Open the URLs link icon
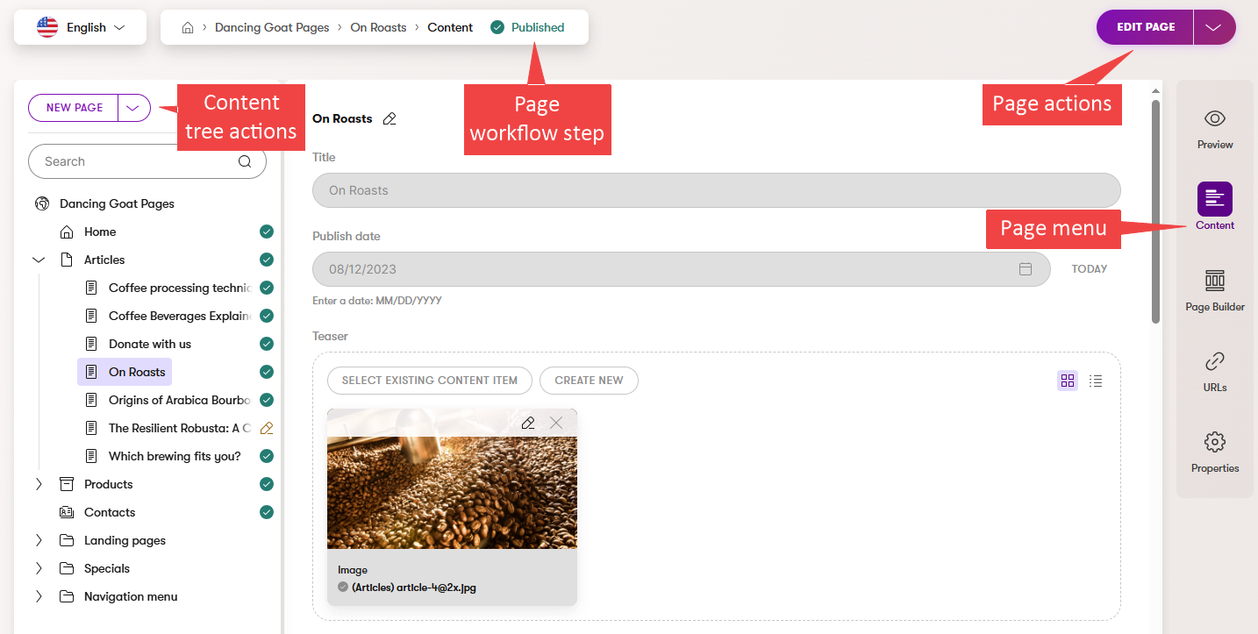 [1214, 361]
